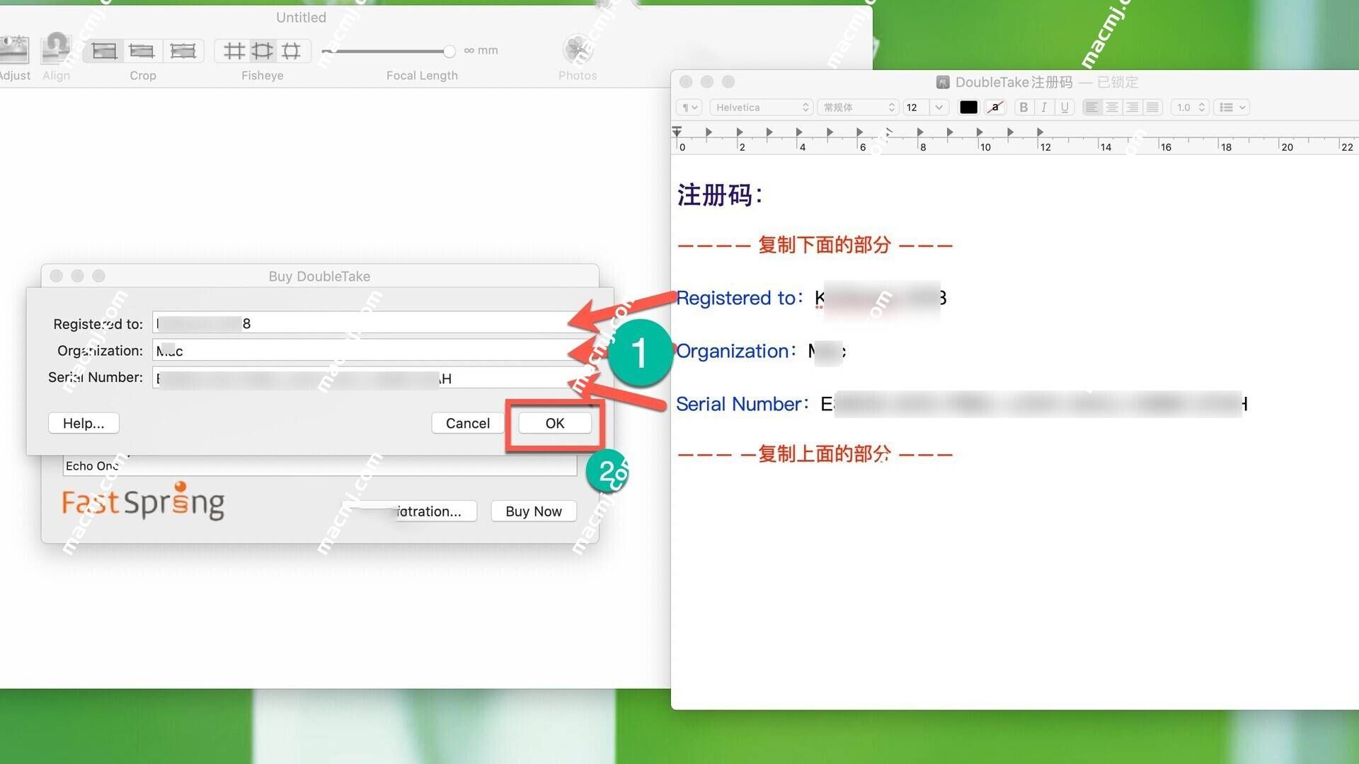Open paragraph style dropdown in text editor

(x=689, y=108)
